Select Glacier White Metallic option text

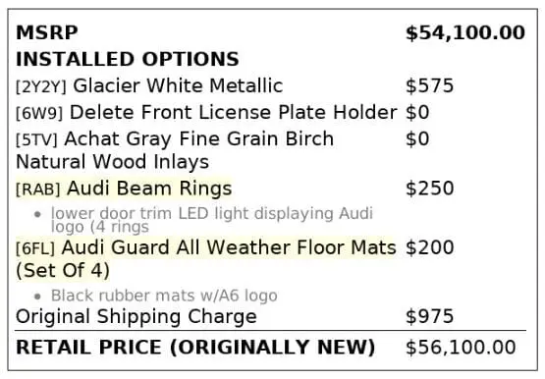(178, 85)
